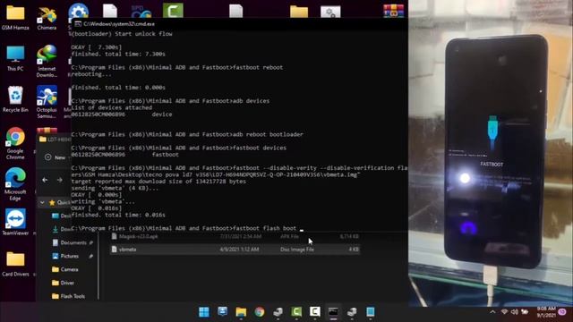Open the unlabeled folder icon at top
573x322 pixels.
299,12
